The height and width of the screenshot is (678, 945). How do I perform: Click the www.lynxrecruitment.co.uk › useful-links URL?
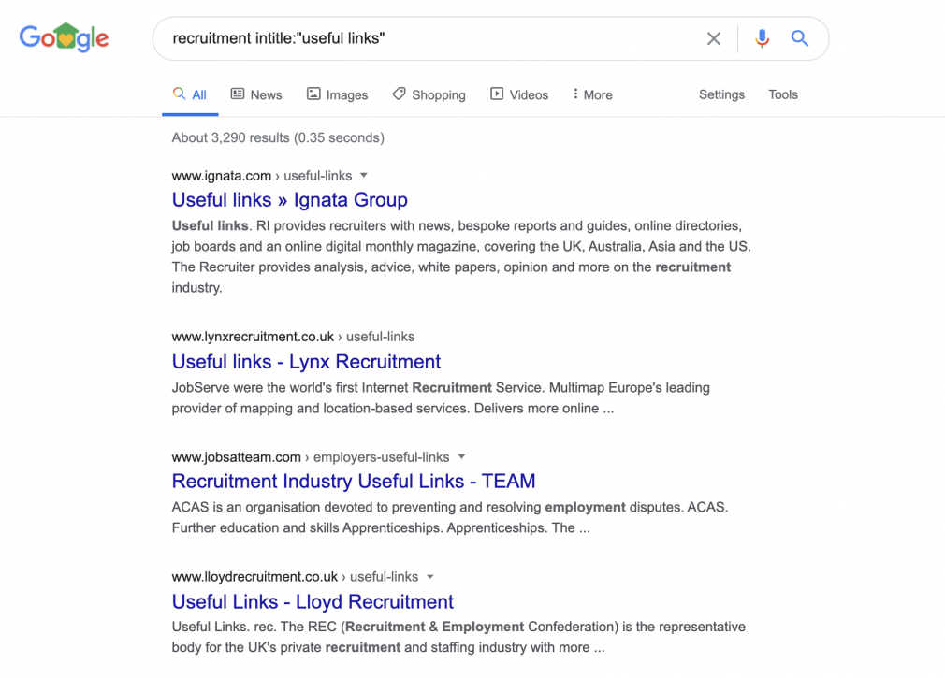[293, 337]
